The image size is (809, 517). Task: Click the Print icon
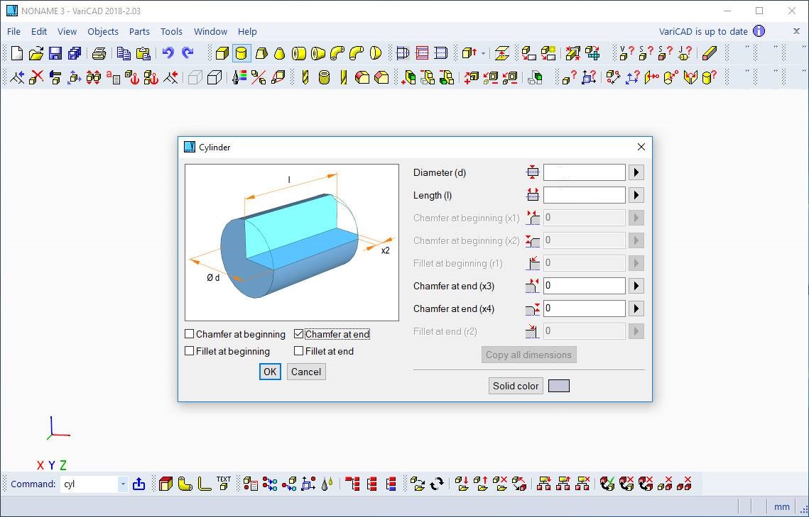click(x=99, y=53)
